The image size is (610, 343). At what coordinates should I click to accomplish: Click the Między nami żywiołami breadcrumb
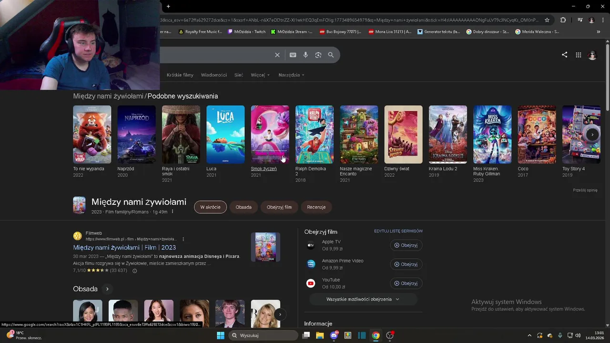point(108,96)
